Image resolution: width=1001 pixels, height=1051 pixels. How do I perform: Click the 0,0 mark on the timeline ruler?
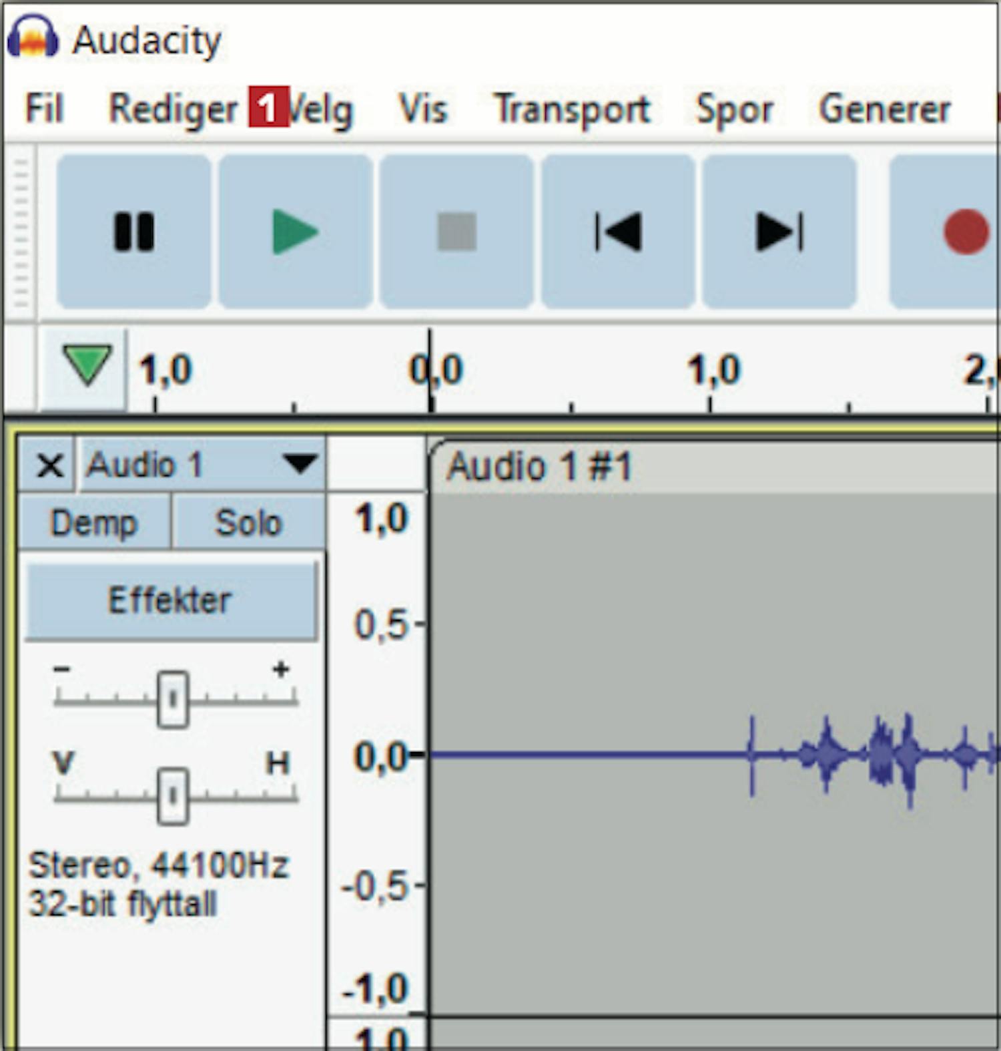[x=436, y=369]
